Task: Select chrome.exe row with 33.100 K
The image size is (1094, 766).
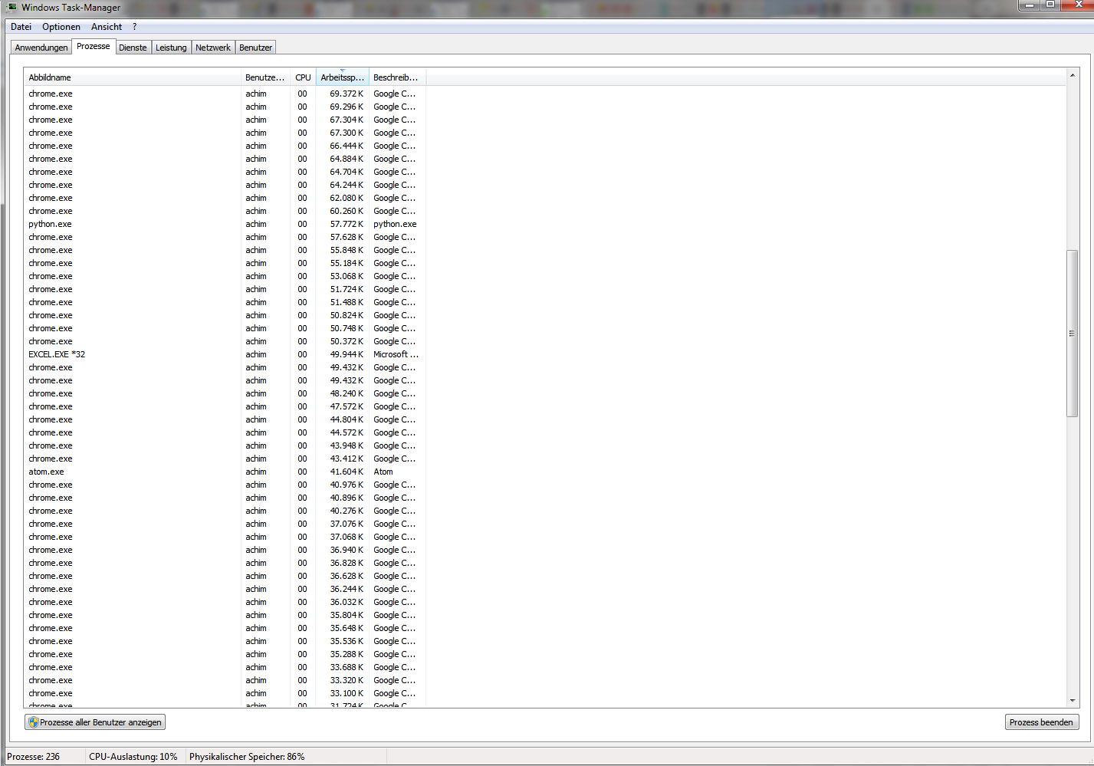Action: pyautogui.click(x=225, y=693)
